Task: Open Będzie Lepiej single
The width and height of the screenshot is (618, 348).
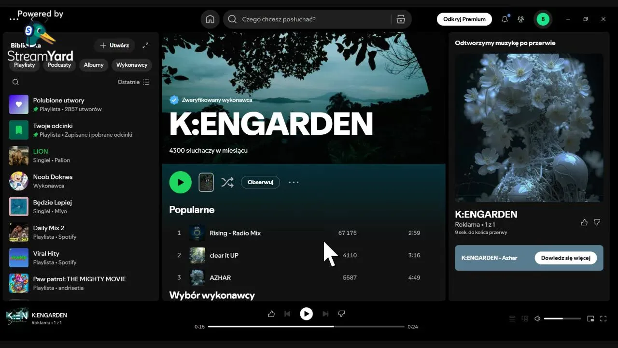Action: click(x=81, y=206)
